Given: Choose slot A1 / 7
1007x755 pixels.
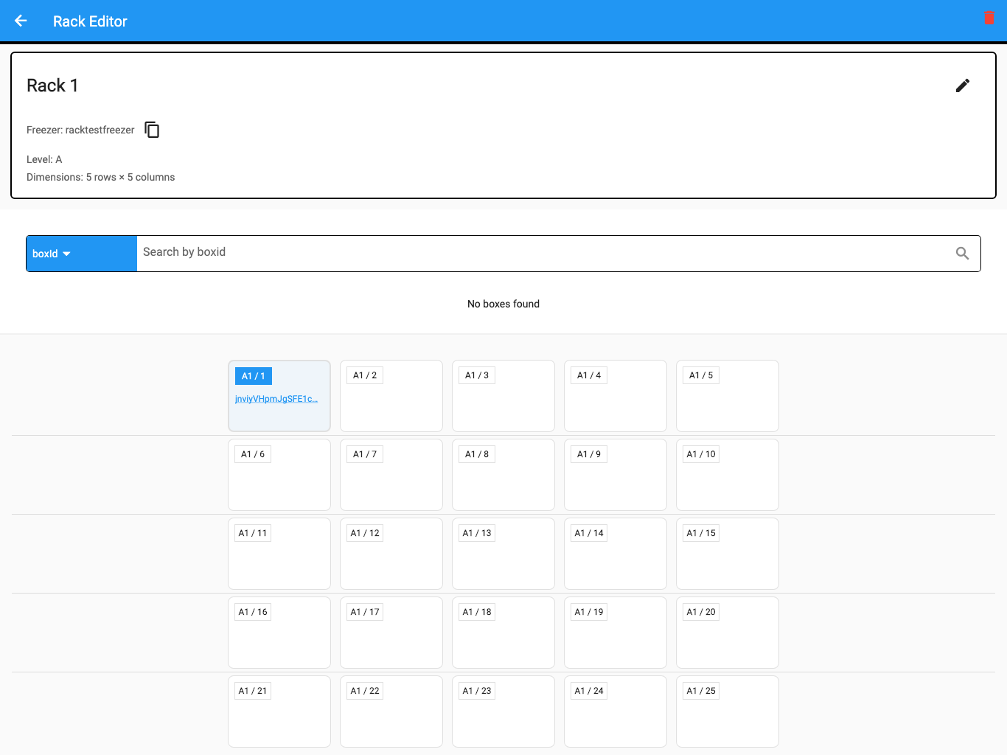Looking at the screenshot, I should pos(391,475).
